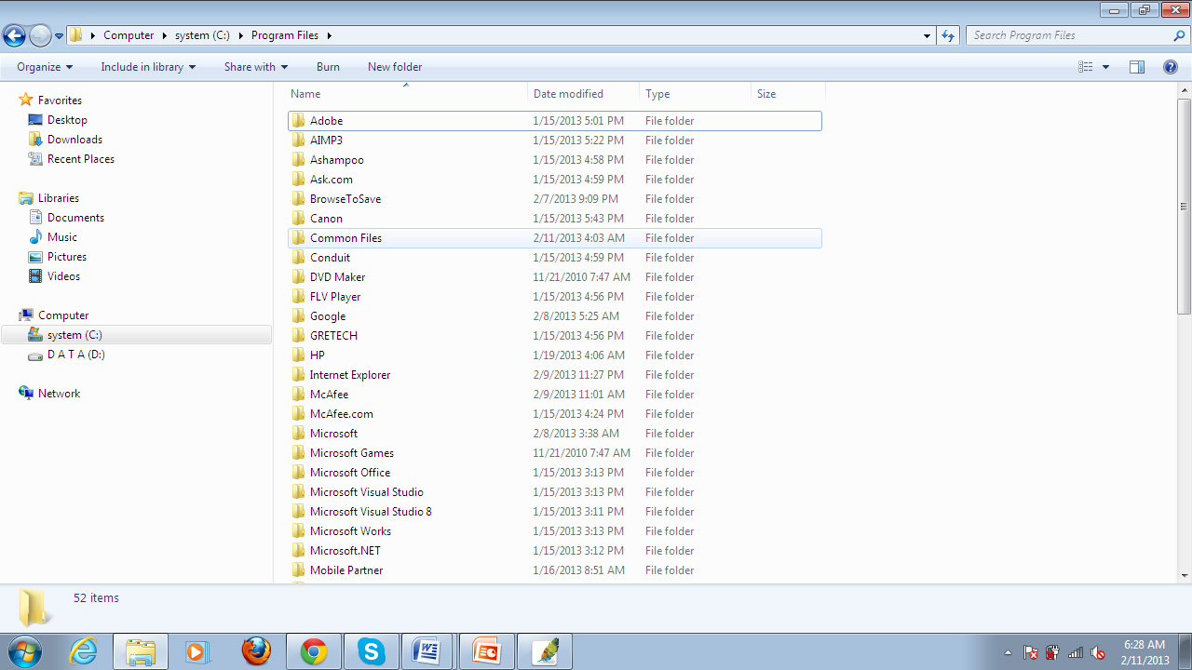The width and height of the screenshot is (1192, 670).
Task: Open Desktop under Favorites
Action: pyautogui.click(x=67, y=120)
